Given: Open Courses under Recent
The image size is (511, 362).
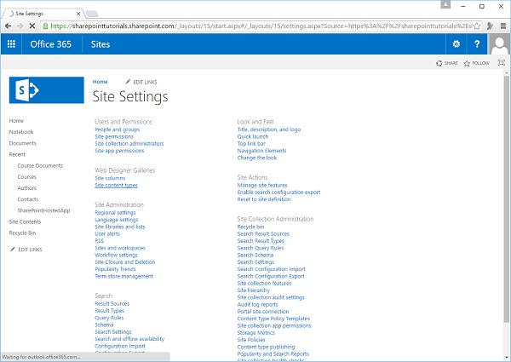Looking at the screenshot, I should [x=26, y=176].
